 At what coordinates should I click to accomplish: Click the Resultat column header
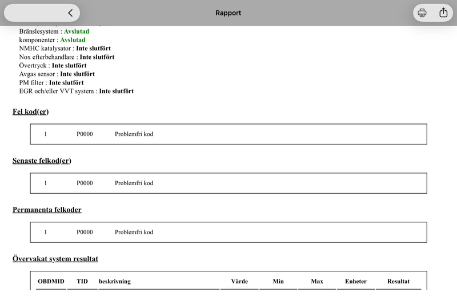[398, 281]
